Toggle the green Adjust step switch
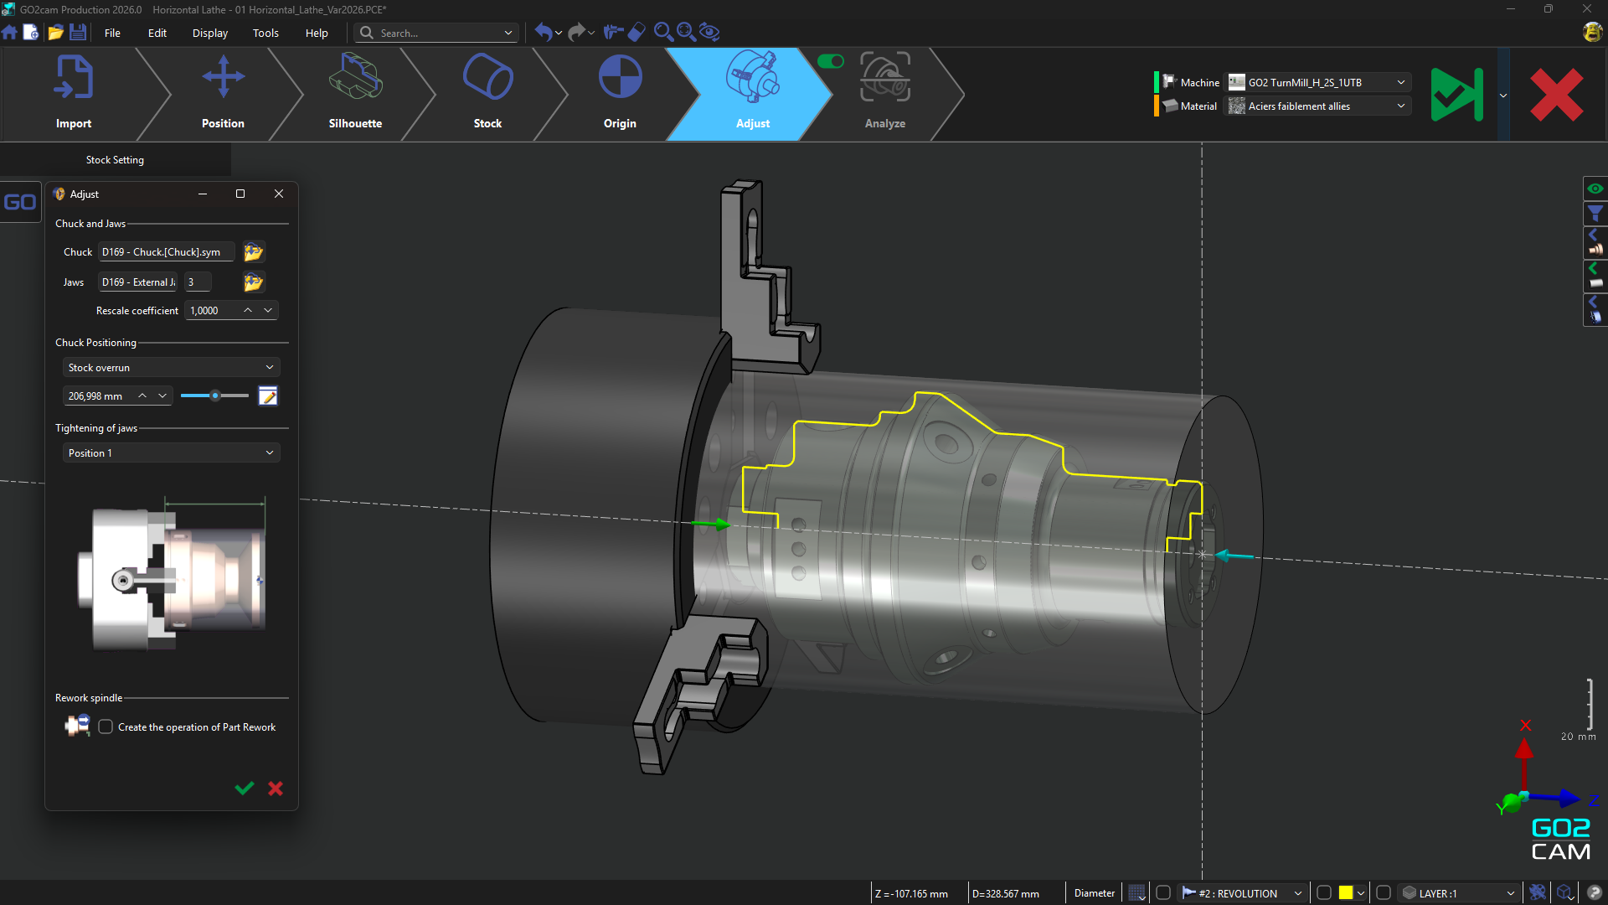 pyautogui.click(x=830, y=61)
